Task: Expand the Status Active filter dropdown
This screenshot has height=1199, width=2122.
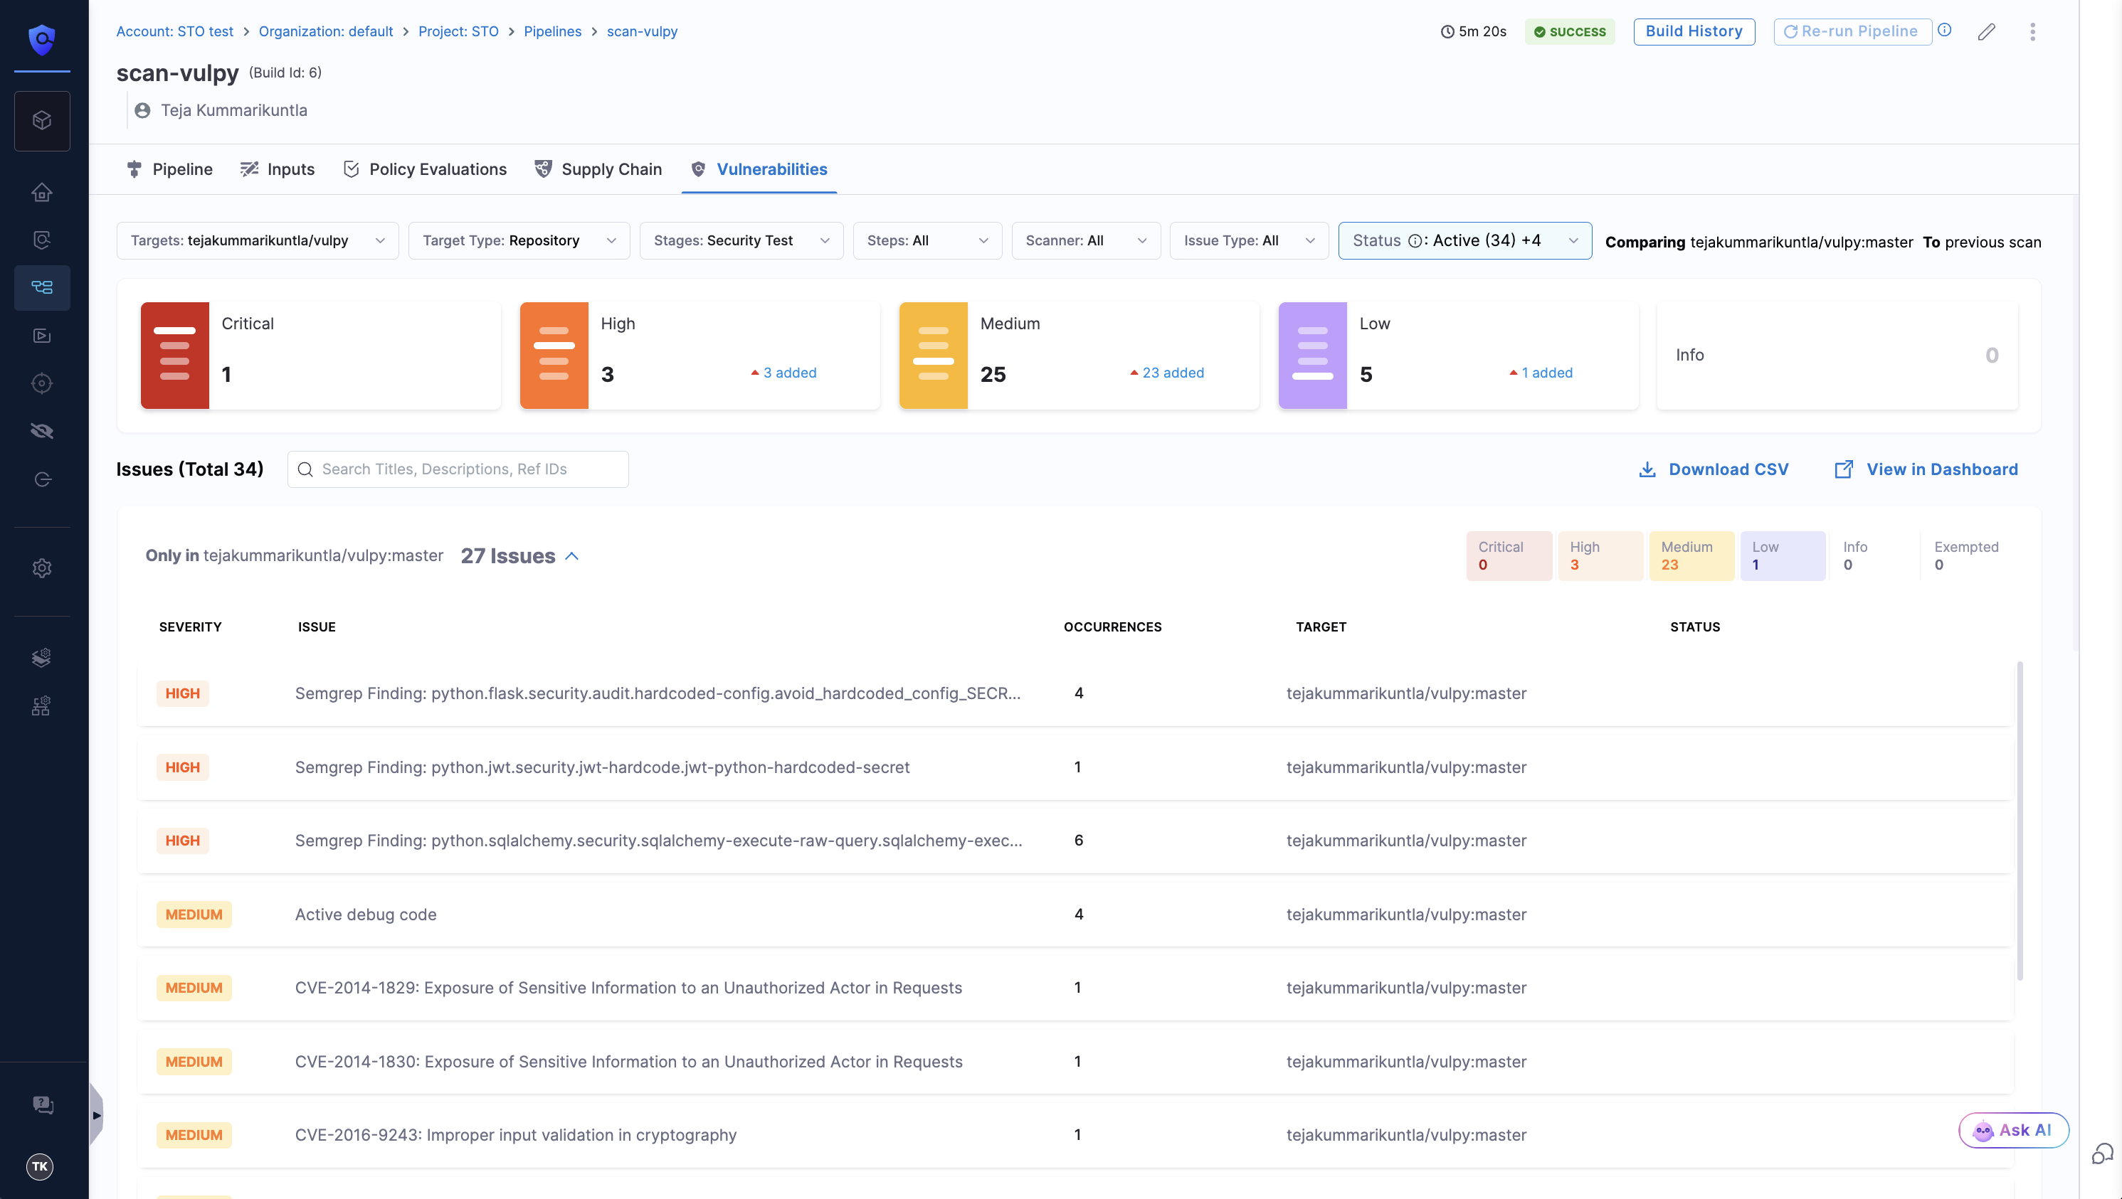Action: coord(1464,240)
